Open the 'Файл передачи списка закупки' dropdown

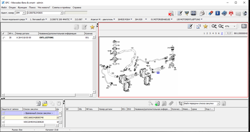tap(218, 103)
